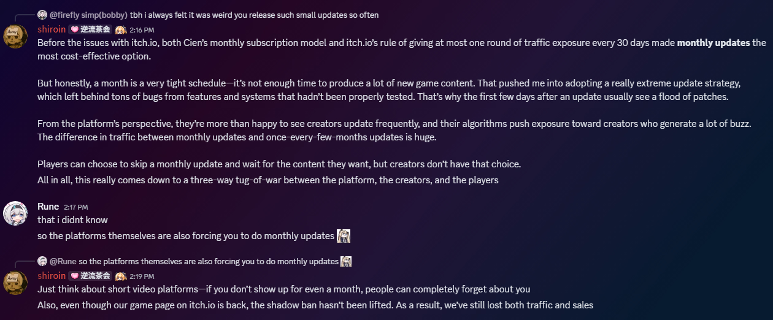Click the 2:17 PM timestamp on Rune's message
Image resolution: width=773 pixels, height=320 pixels.
[x=76, y=207]
